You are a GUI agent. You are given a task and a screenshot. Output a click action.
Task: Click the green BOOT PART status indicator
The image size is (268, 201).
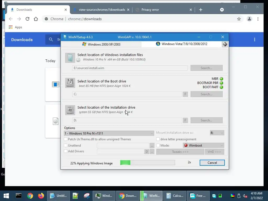point(221,87)
